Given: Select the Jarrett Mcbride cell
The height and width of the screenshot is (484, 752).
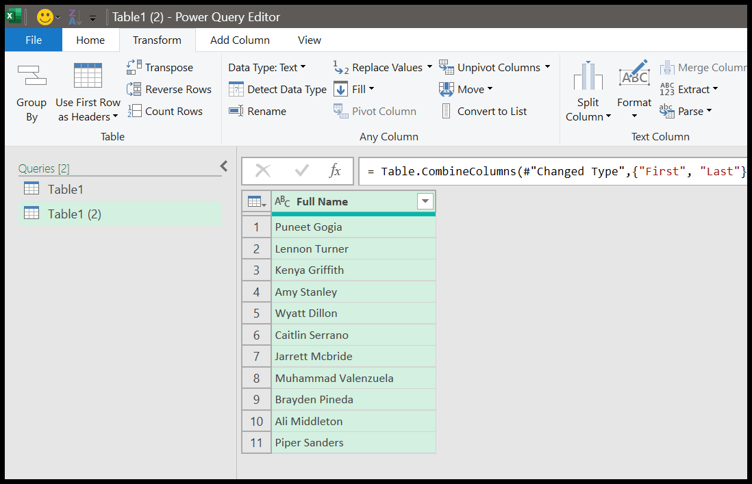Looking at the screenshot, I should click(353, 356).
